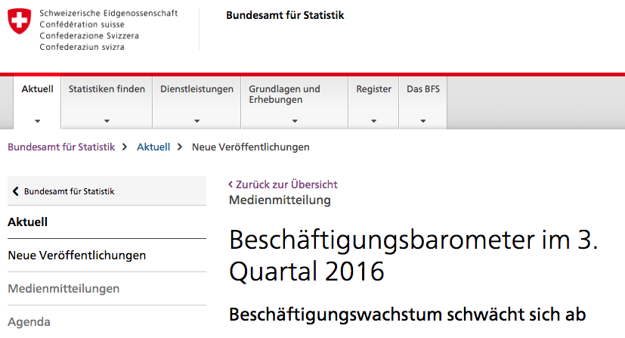Viewport: 625px width, 338px height.
Task: Expand the arrow under Grundlagen und Erhebungen
Action: 294,121
